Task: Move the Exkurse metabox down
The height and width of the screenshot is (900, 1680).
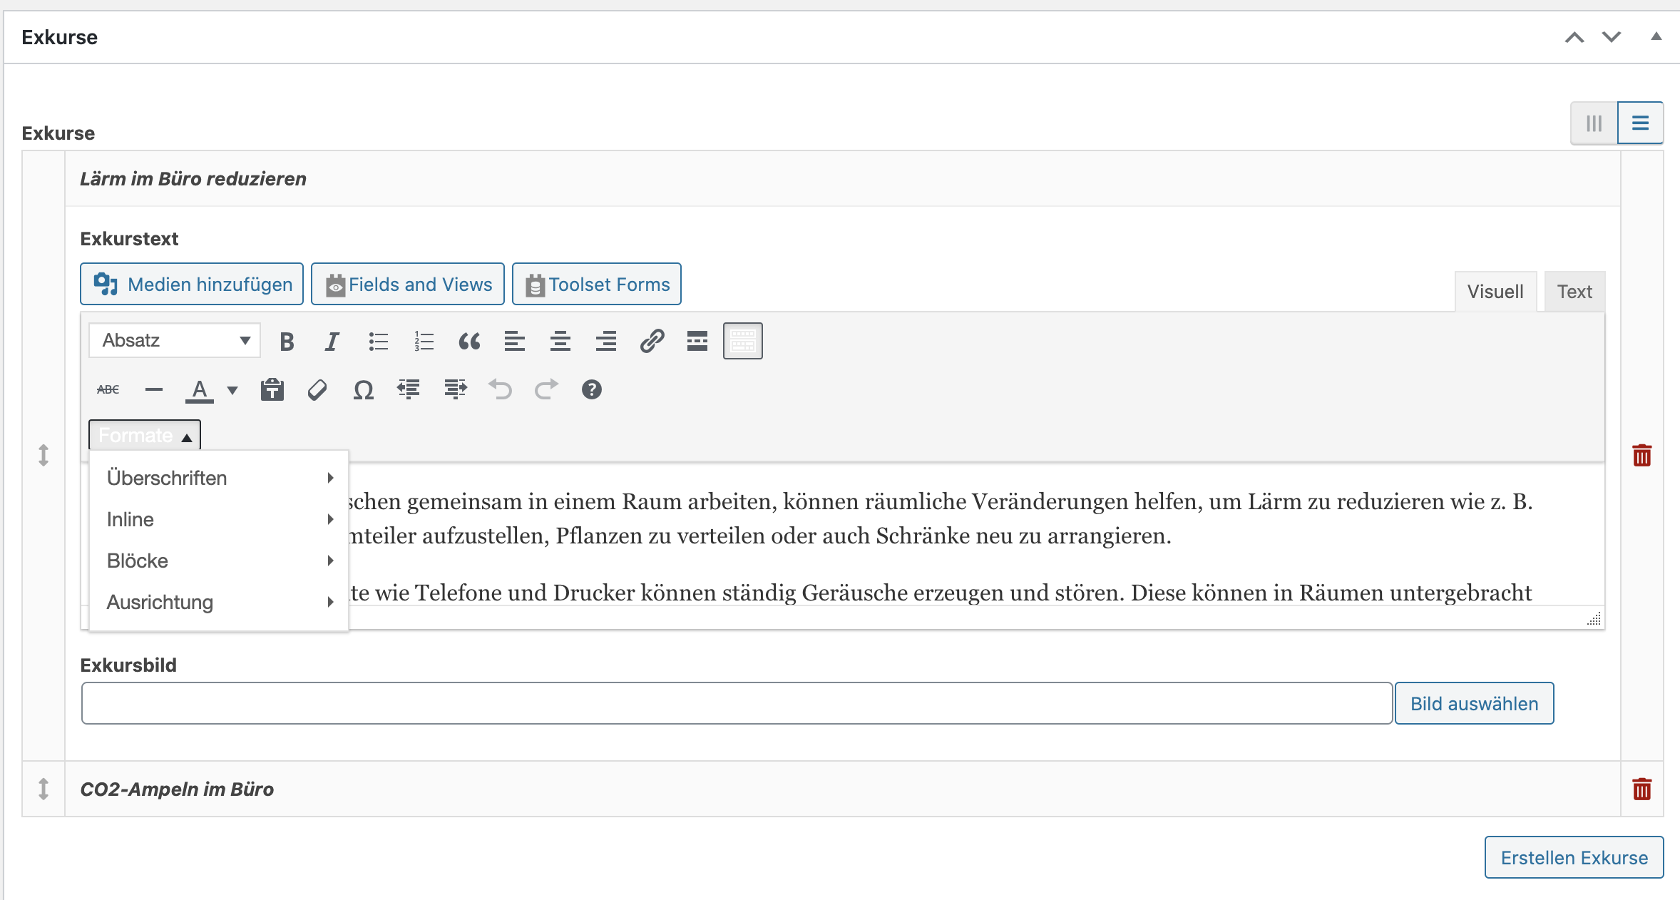Action: click(1612, 37)
